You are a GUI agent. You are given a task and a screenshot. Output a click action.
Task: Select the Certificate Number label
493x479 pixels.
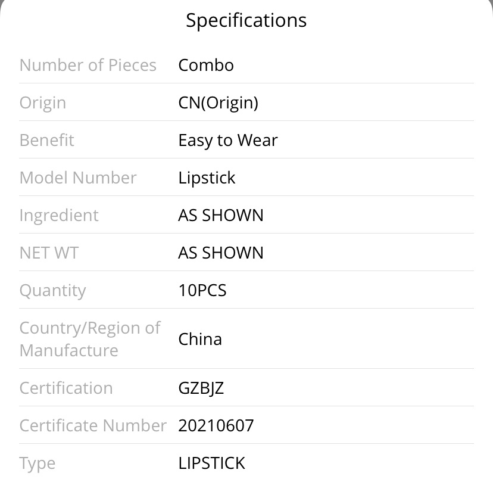click(93, 425)
